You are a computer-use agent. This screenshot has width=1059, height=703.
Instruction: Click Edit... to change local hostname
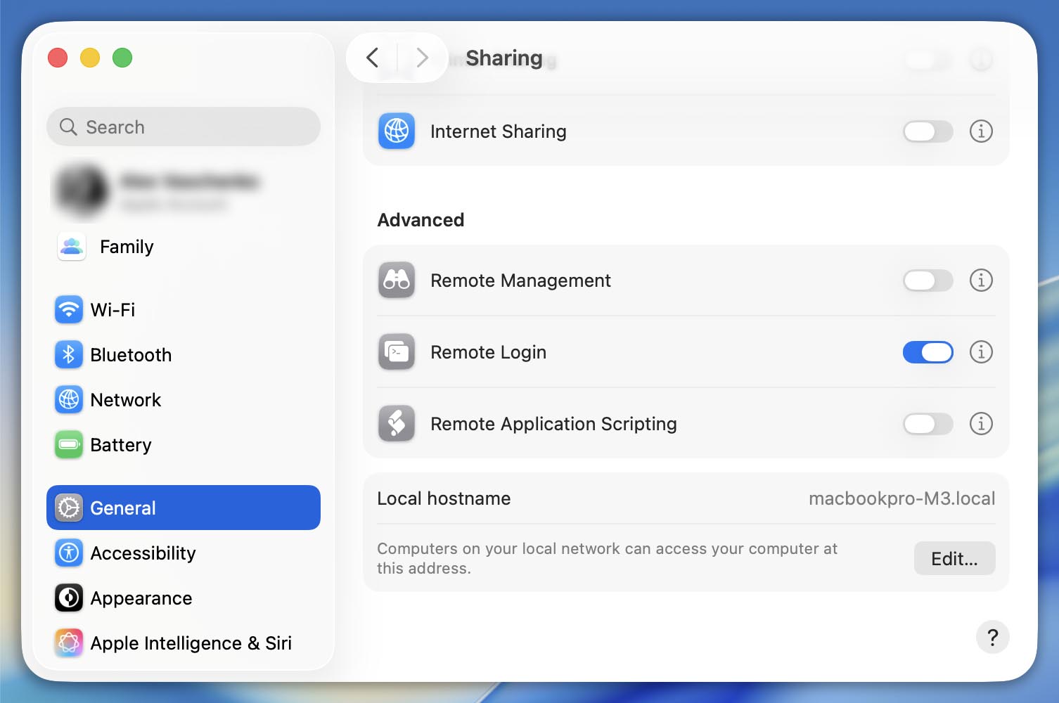pyautogui.click(x=954, y=558)
